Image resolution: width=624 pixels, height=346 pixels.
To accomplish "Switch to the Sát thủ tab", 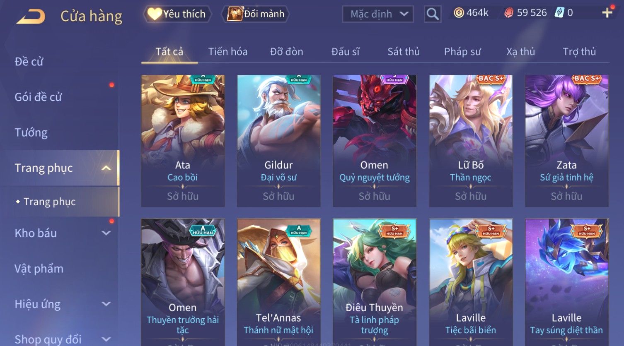I will (404, 52).
